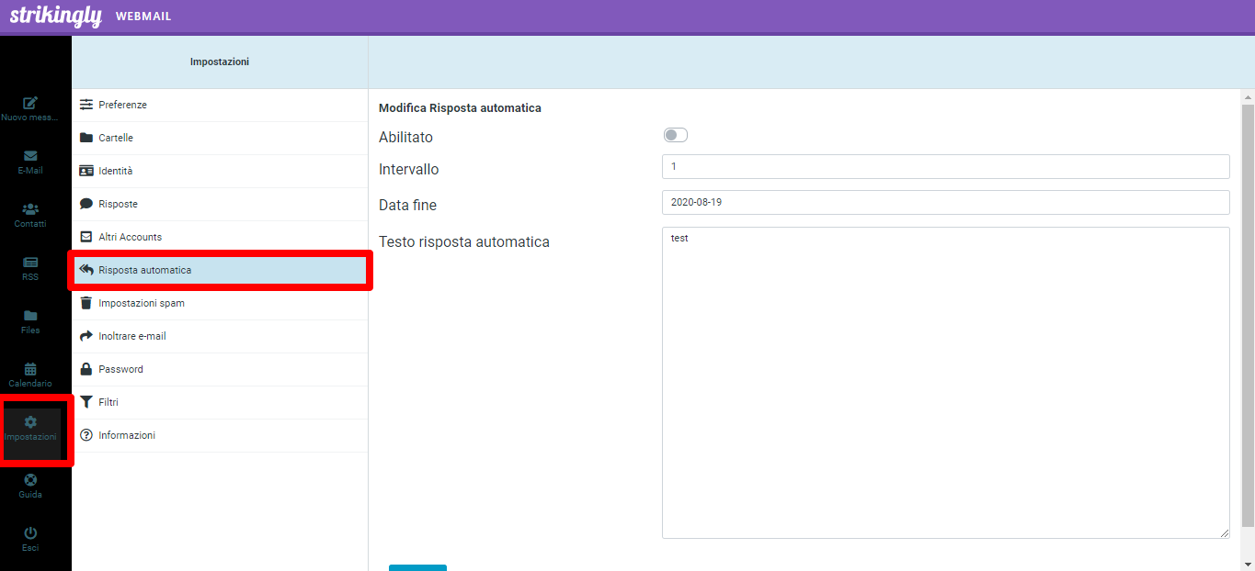Screen dimensions: 1255x571
Task: Select Risposta automatica menu entry
Action: [220, 270]
